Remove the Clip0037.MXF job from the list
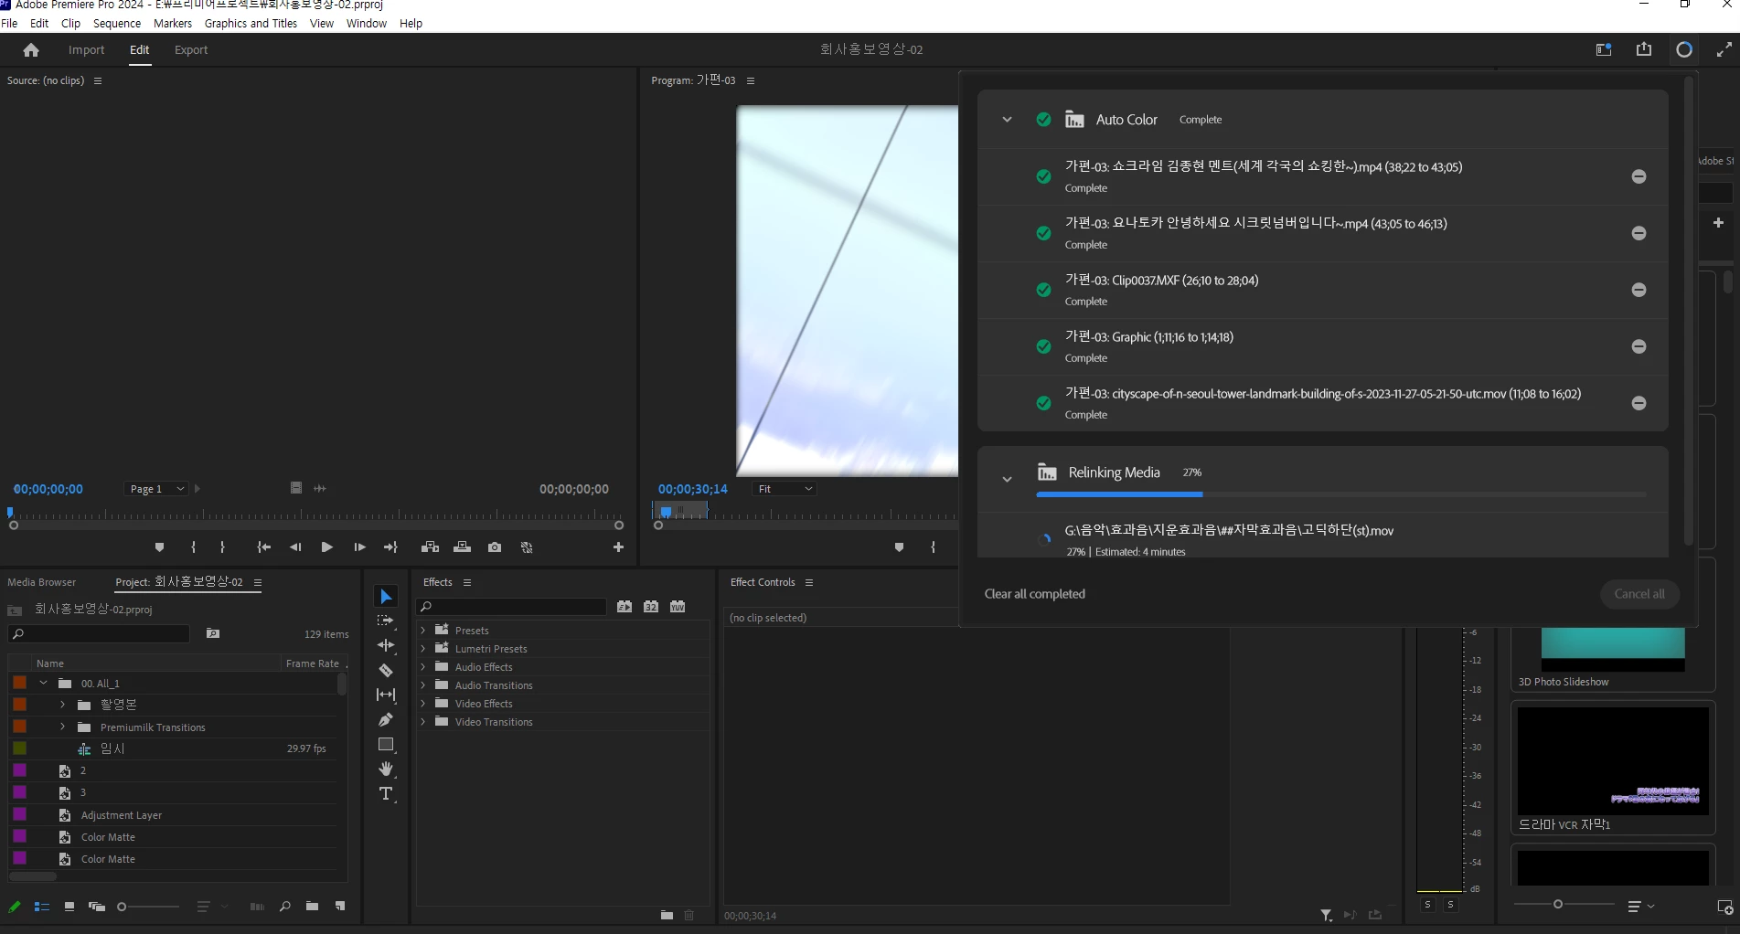 (x=1639, y=290)
